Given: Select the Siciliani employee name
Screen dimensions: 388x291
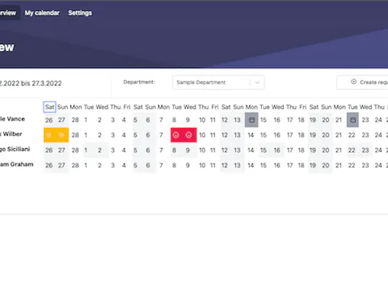Looking at the screenshot, I should pyautogui.click(x=15, y=149).
